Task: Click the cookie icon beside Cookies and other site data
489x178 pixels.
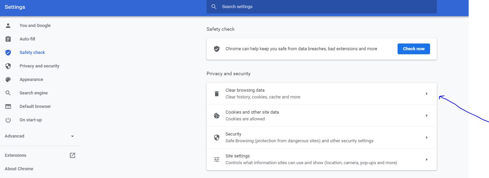Action: click(217, 116)
